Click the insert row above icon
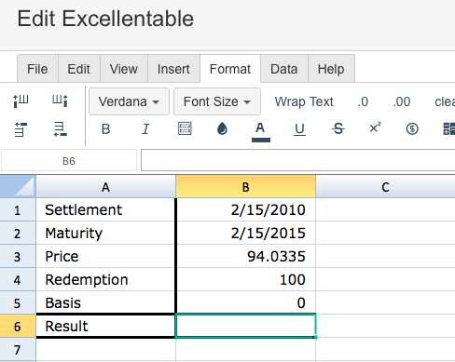The image size is (455, 362). tap(21, 129)
